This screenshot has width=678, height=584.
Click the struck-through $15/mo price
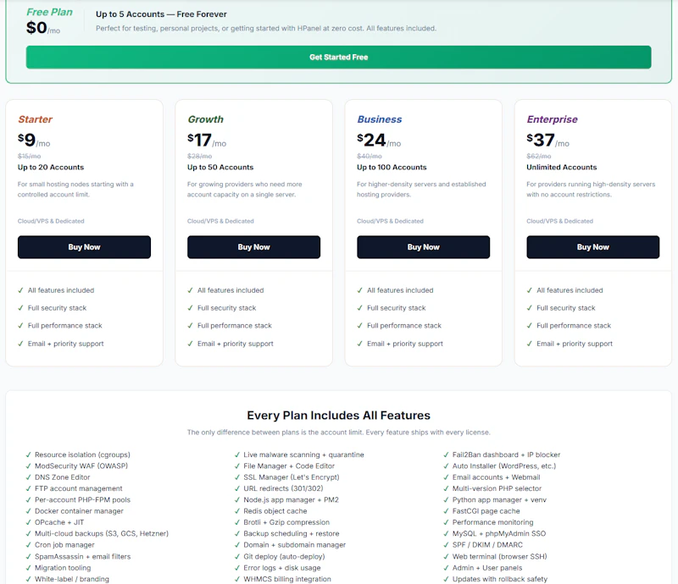click(x=29, y=156)
